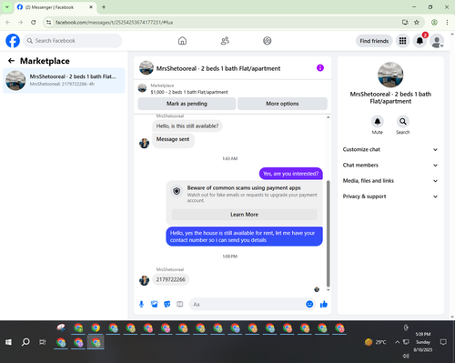
Task: Click the address bar URL
Action: [x=115, y=23]
